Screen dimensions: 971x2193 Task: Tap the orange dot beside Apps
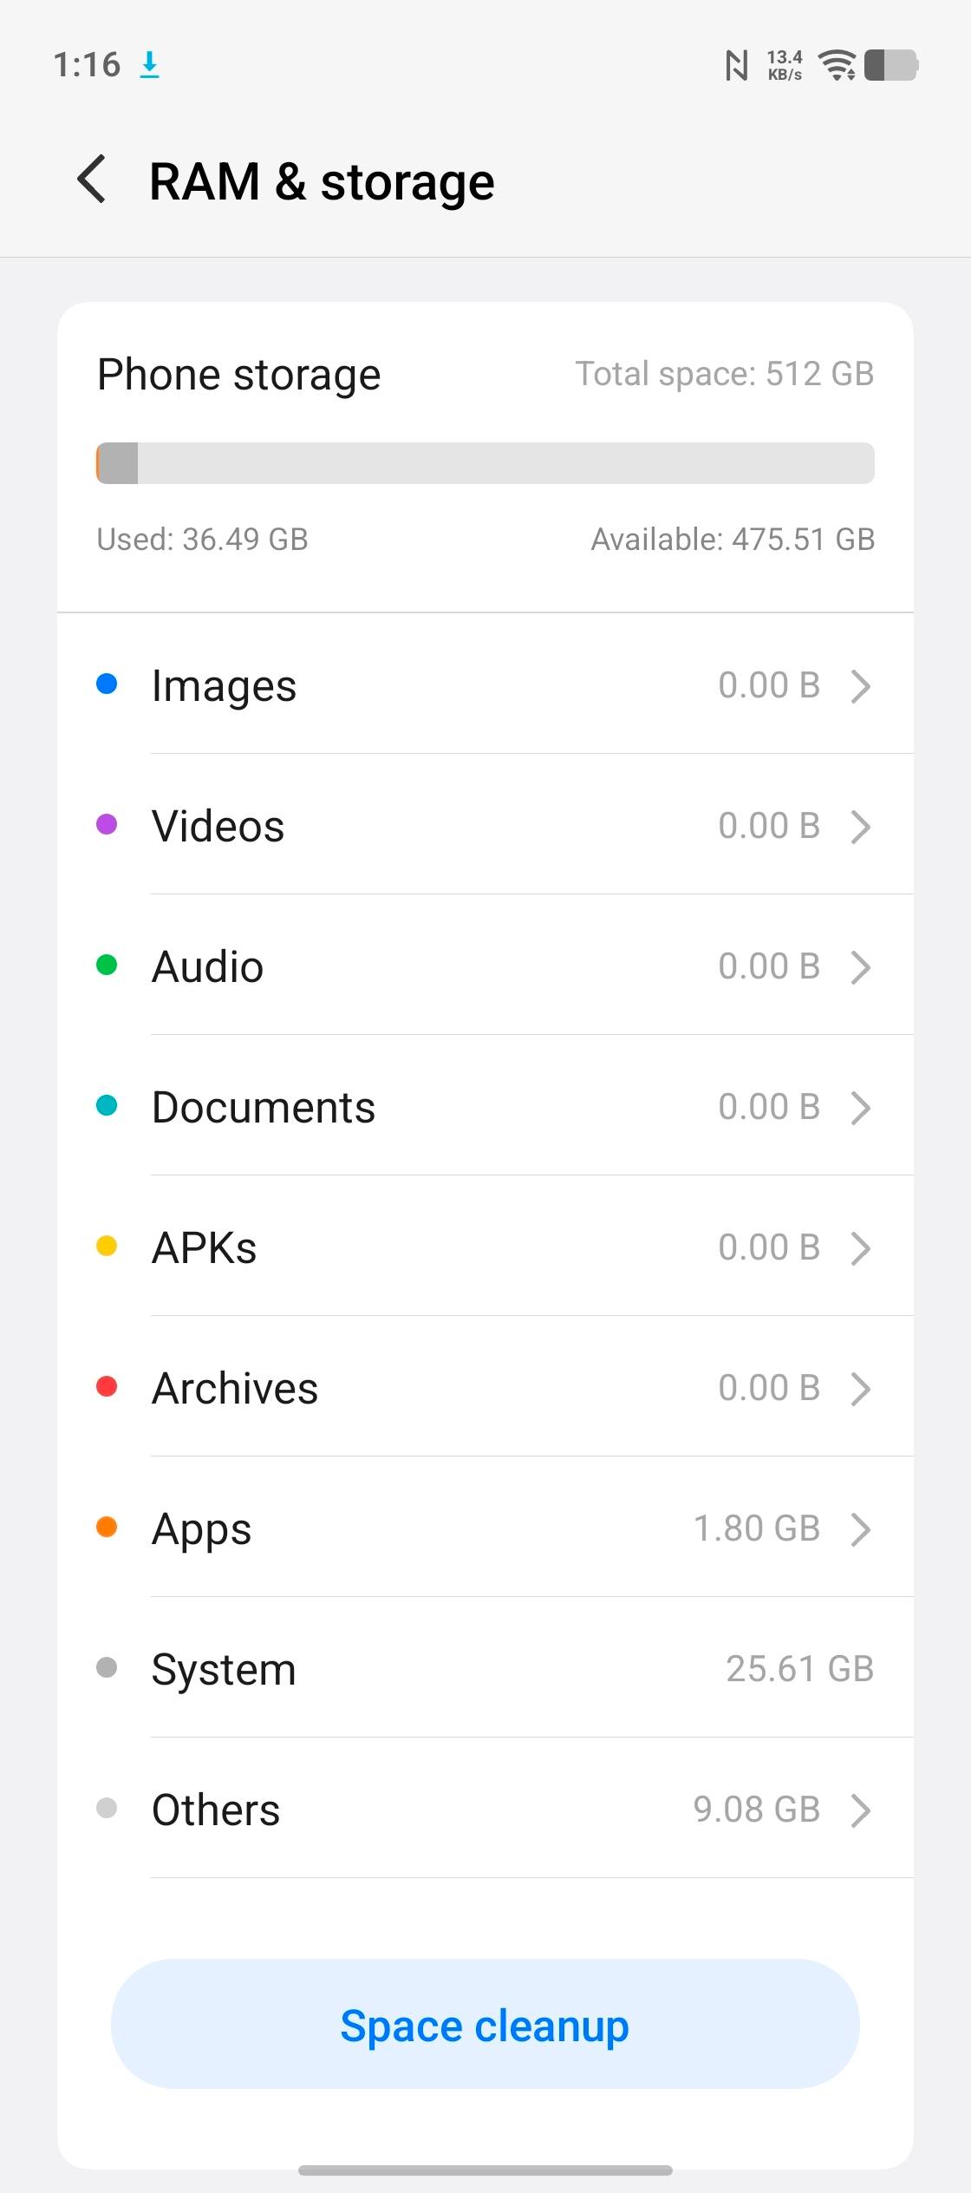pos(107,1528)
